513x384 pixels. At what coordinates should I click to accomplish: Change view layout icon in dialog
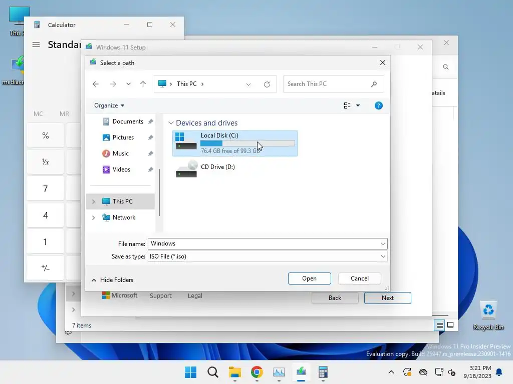pos(347,105)
